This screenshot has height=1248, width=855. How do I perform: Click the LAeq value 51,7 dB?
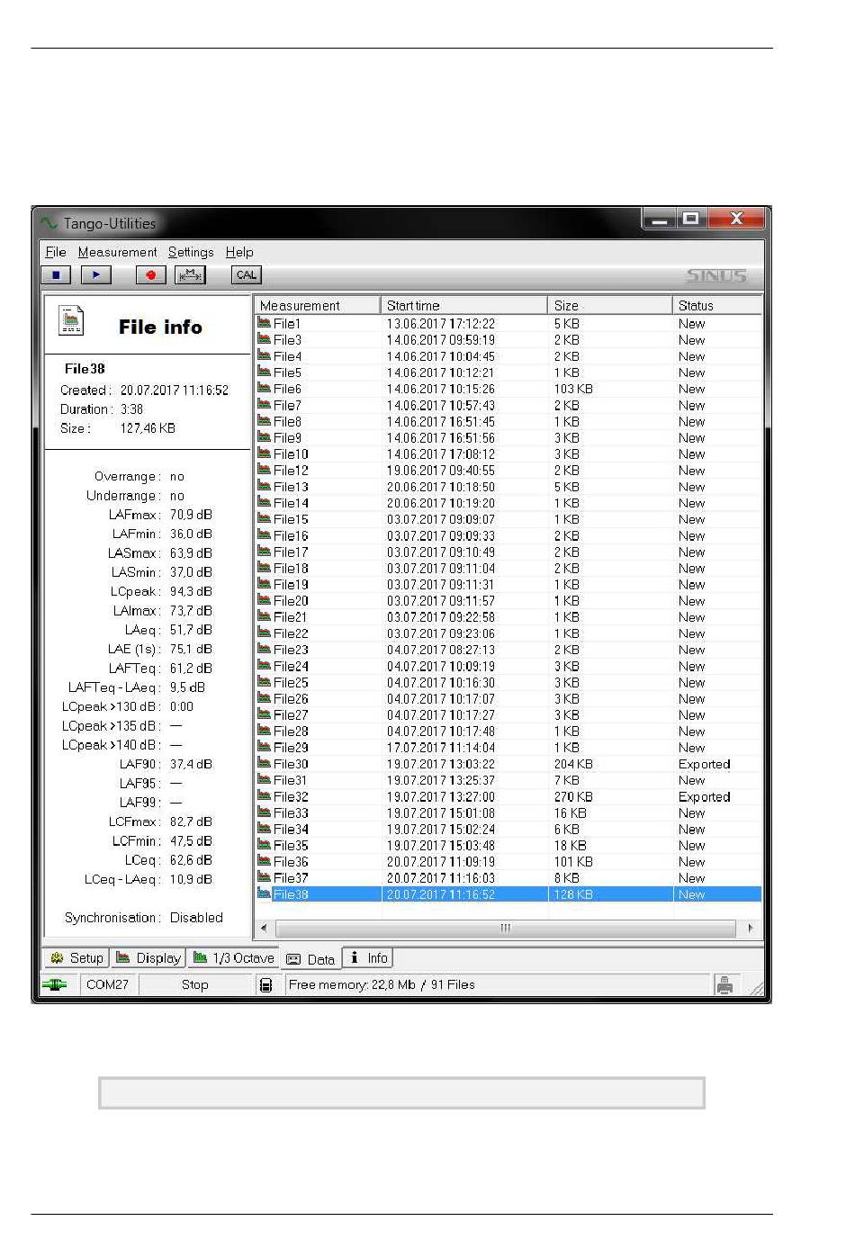tap(191, 630)
